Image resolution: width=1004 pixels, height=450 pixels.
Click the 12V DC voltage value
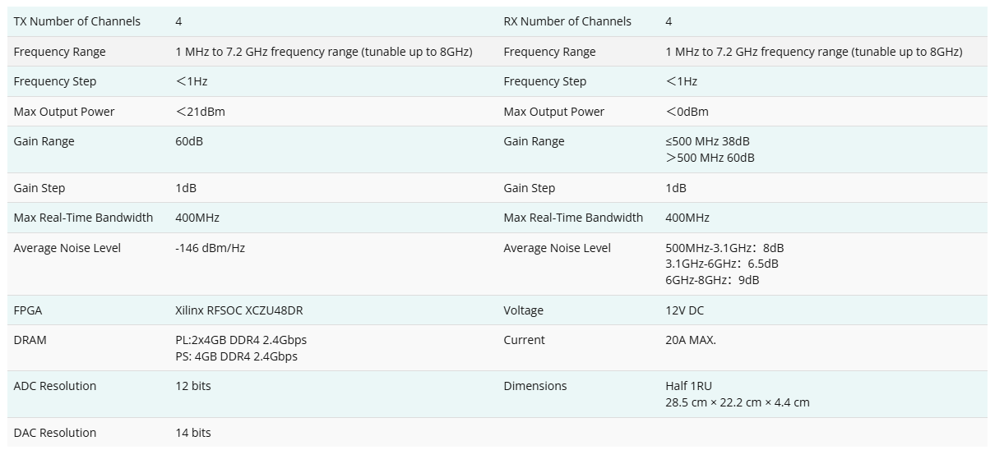click(684, 310)
